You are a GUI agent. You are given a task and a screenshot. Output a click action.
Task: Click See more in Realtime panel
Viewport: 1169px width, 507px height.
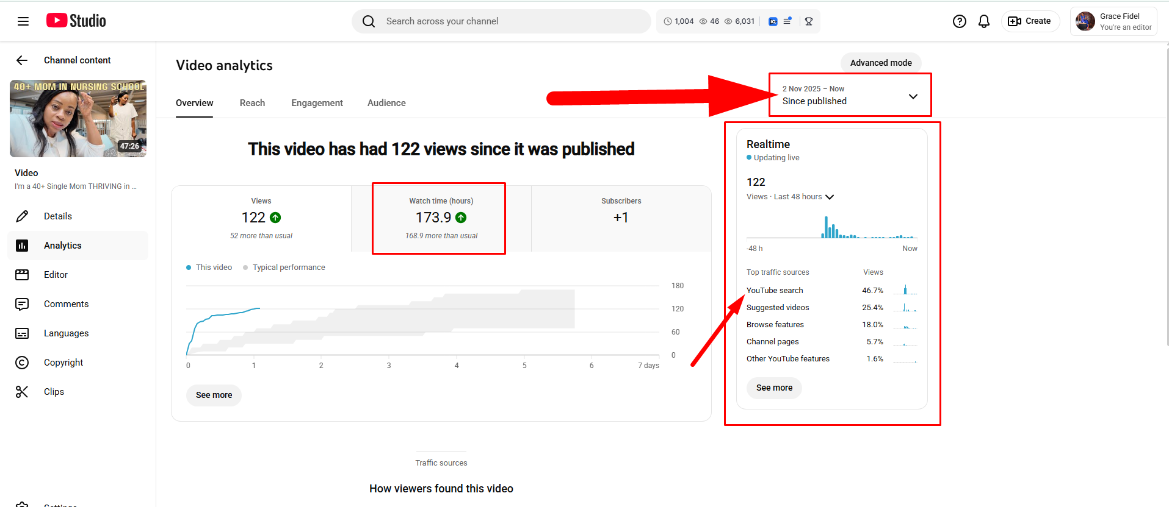point(774,388)
